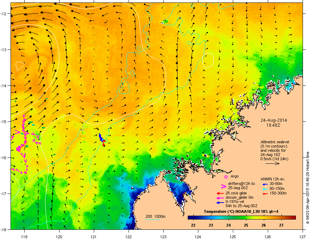Click the Altimetric sealevel text
The height and width of the screenshot is (240, 310).
click(275, 142)
